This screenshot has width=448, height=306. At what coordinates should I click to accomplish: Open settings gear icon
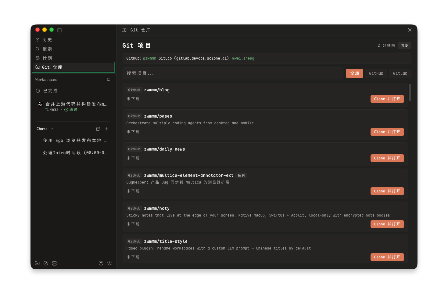109,263
